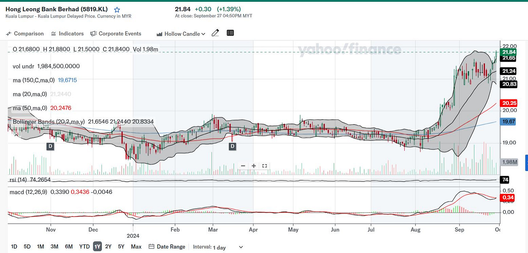The image size is (528, 253).
Task: Open Corporate Events options
Action: click(x=116, y=33)
